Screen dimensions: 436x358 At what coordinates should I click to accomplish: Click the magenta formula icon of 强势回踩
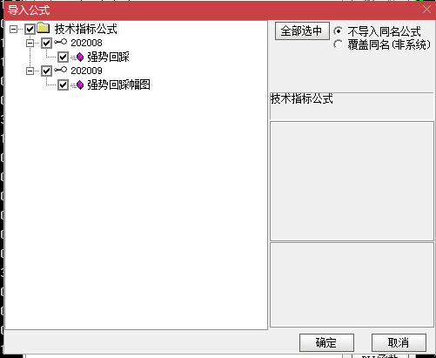point(78,57)
